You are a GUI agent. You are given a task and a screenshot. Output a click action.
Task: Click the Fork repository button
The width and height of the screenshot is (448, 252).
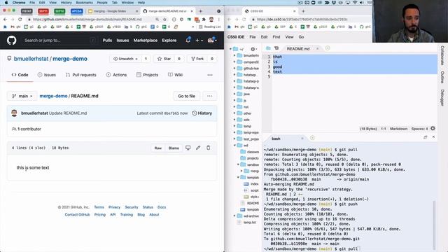197,59
